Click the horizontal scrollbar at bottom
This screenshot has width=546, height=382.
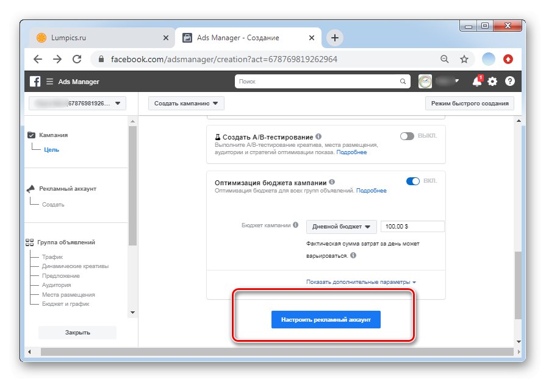pyautogui.click(x=277, y=352)
